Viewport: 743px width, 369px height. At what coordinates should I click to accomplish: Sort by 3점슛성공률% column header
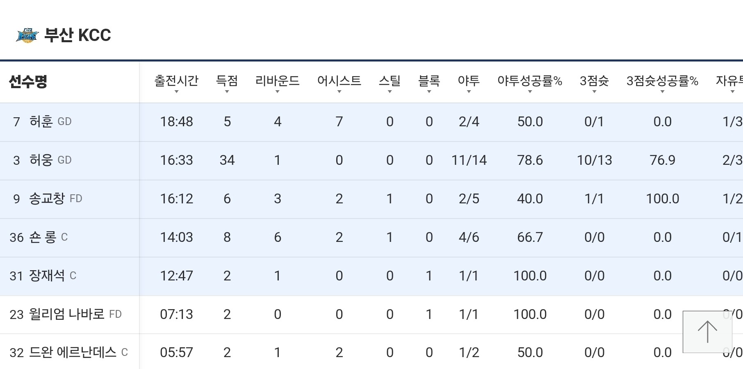(x=662, y=81)
